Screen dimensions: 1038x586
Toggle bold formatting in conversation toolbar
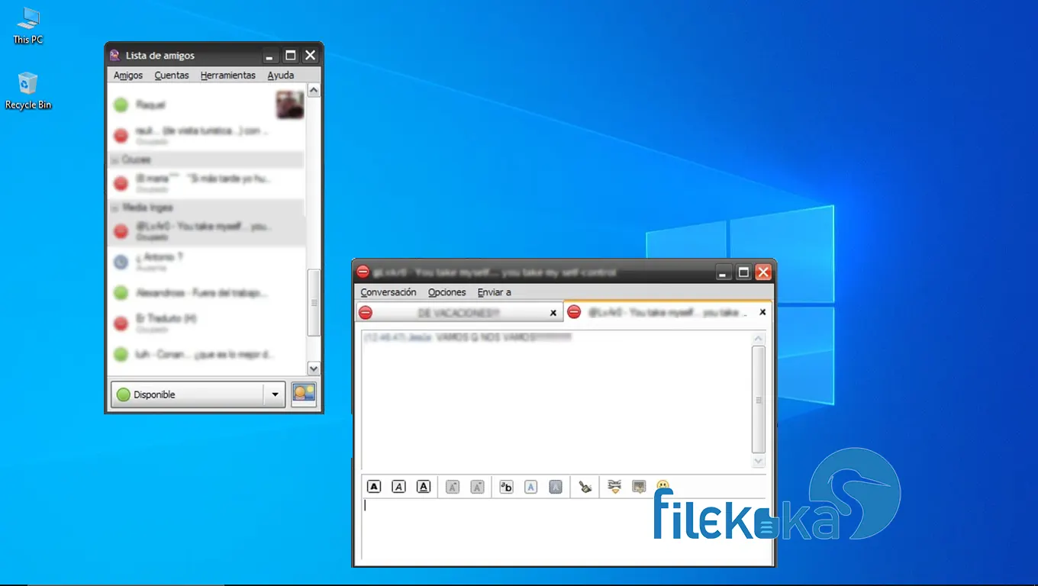click(374, 486)
